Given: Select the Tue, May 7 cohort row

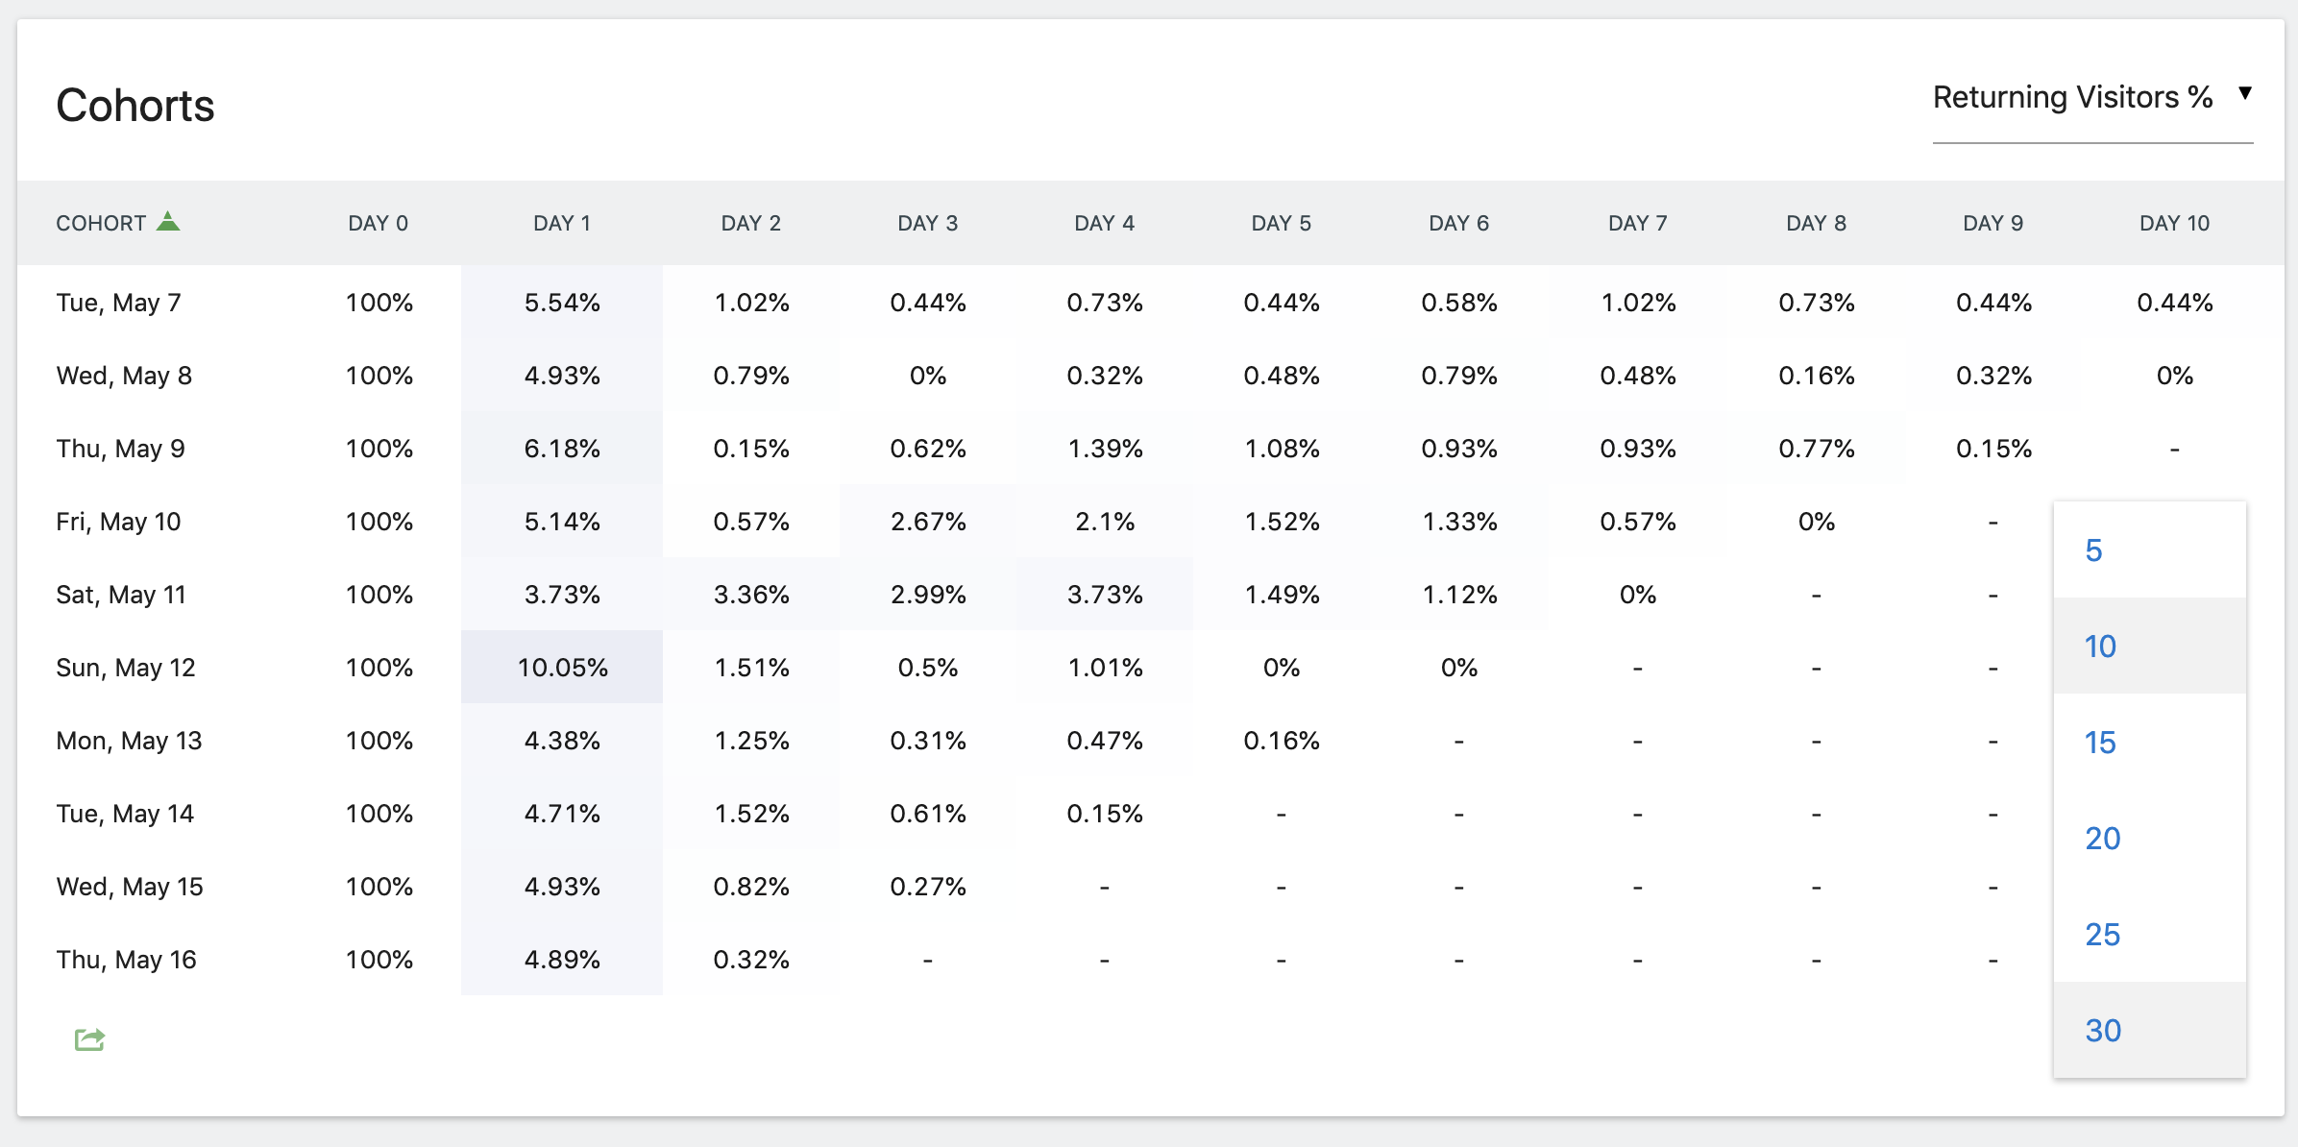Looking at the screenshot, I should point(118,303).
